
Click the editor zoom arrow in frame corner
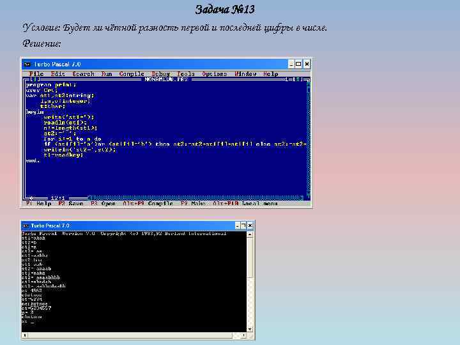coord(299,79)
